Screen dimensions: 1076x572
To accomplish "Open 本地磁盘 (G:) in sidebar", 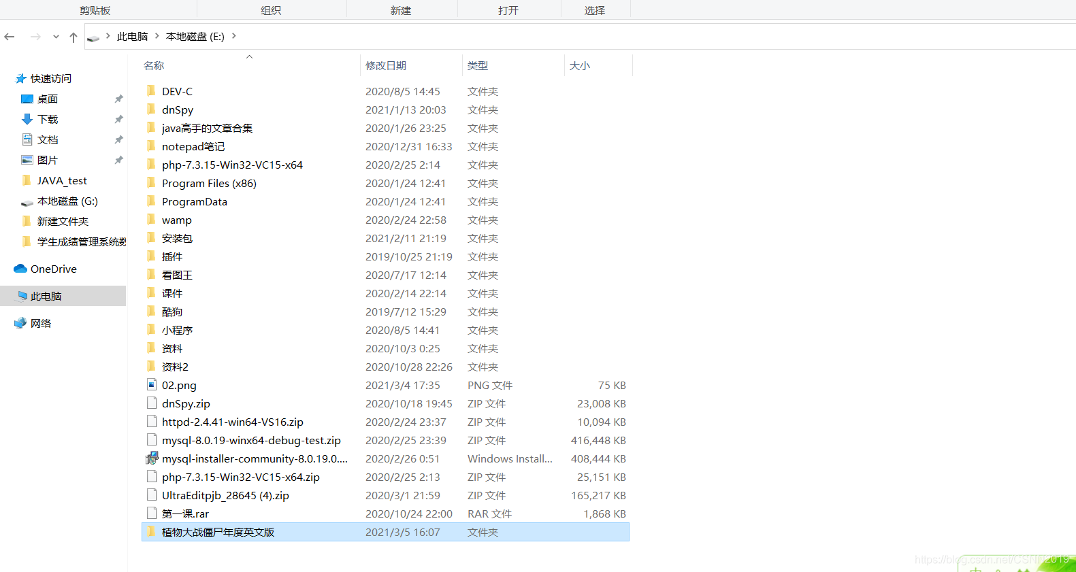I will coord(67,201).
